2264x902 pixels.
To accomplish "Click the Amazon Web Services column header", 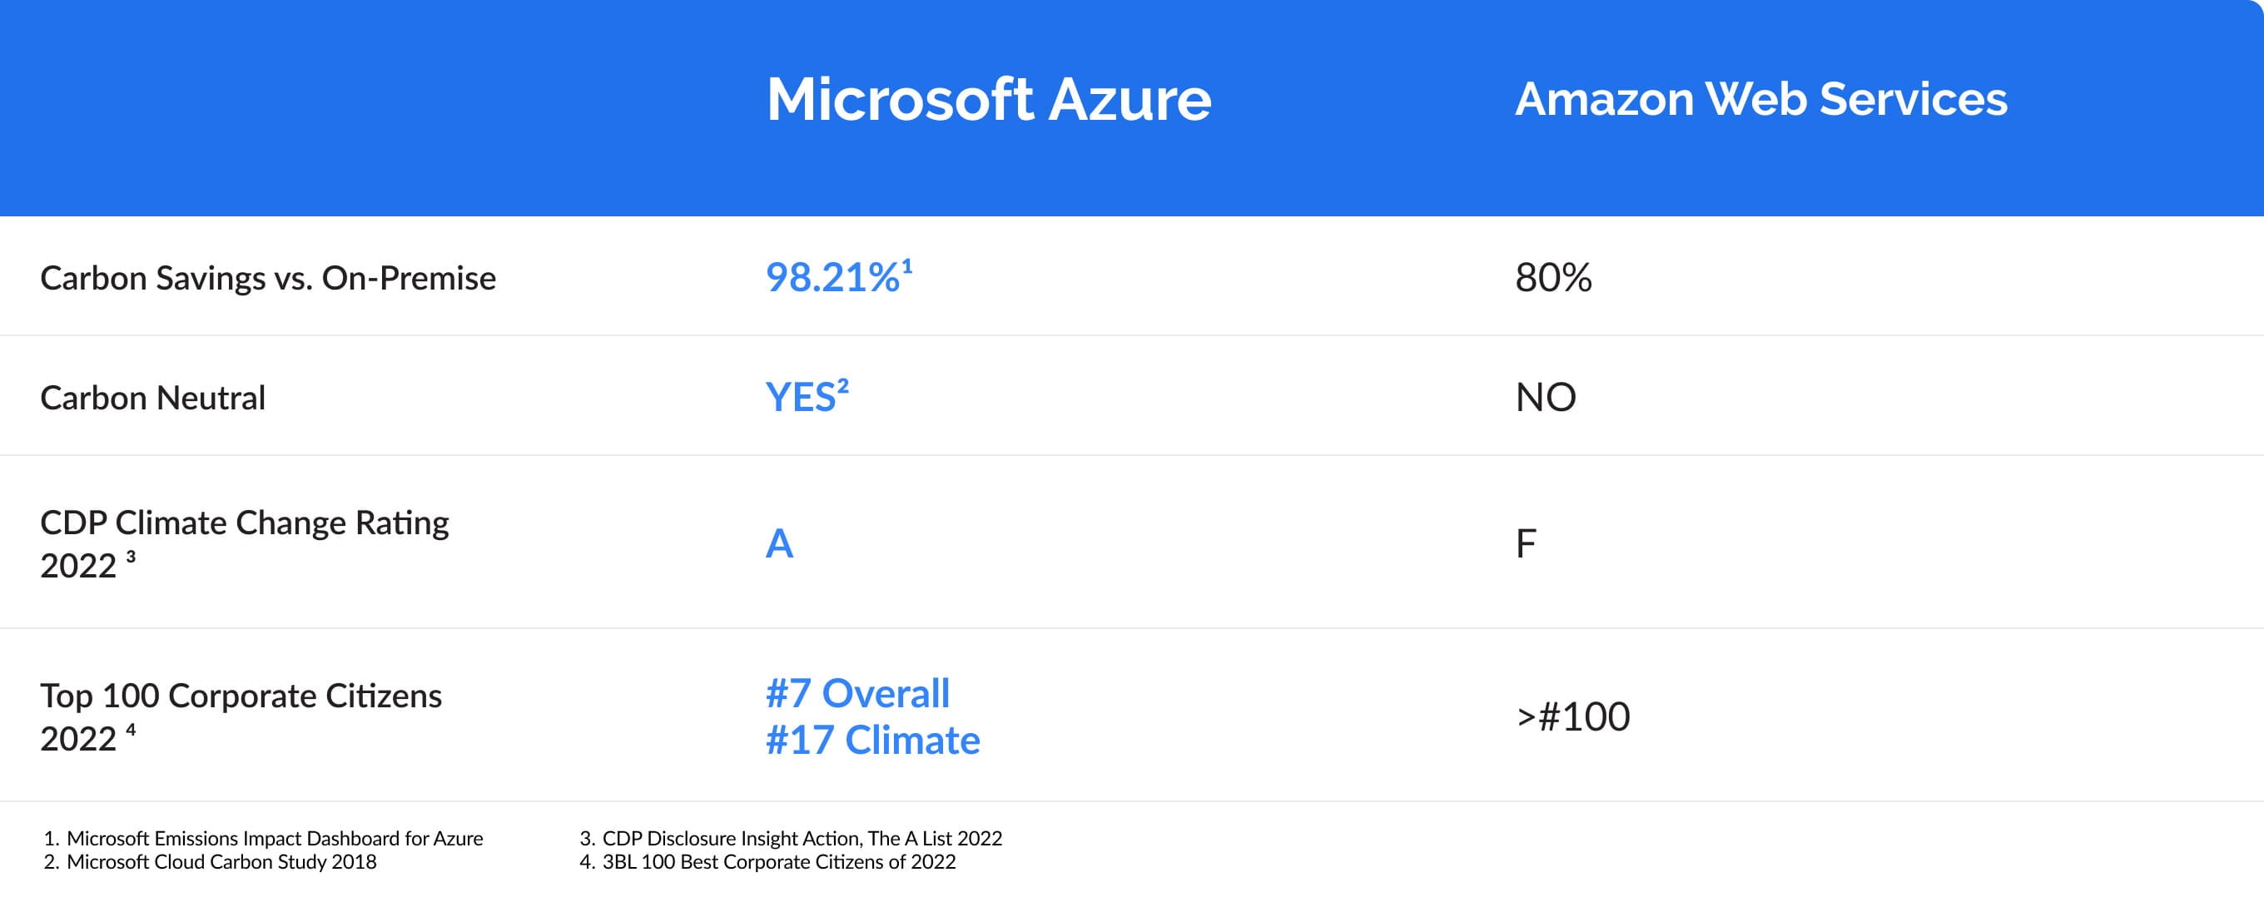I will click(x=1761, y=98).
